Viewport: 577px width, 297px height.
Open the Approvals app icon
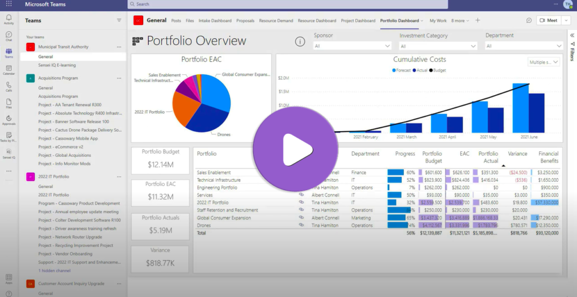pos(8,120)
